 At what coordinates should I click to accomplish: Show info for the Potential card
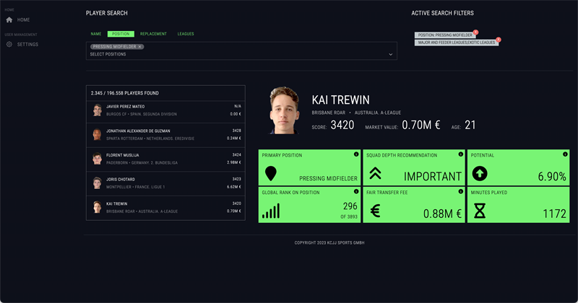point(564,154)
